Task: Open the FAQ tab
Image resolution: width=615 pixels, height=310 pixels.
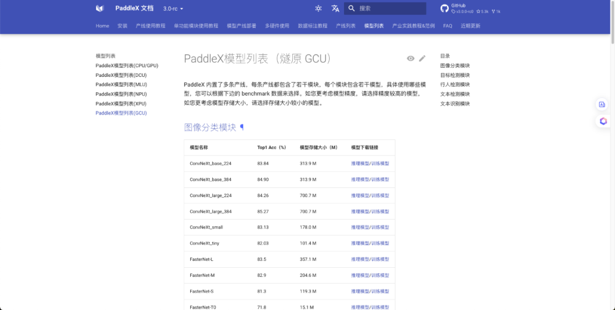Action: pyautogui.click(x=448, y=26)
